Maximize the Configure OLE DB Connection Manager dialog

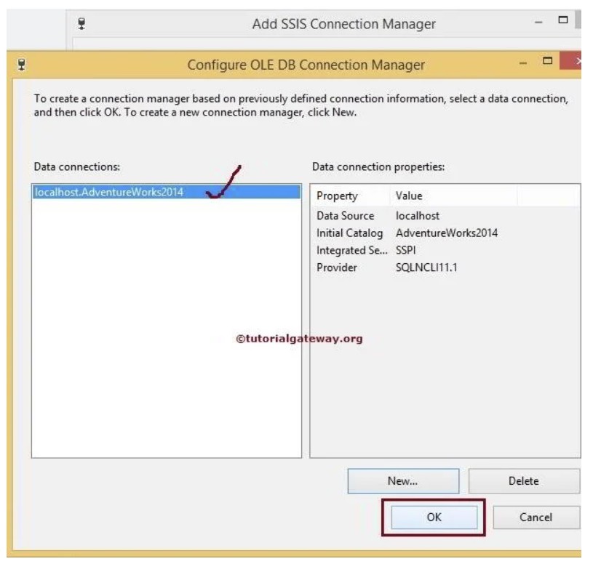547,61
